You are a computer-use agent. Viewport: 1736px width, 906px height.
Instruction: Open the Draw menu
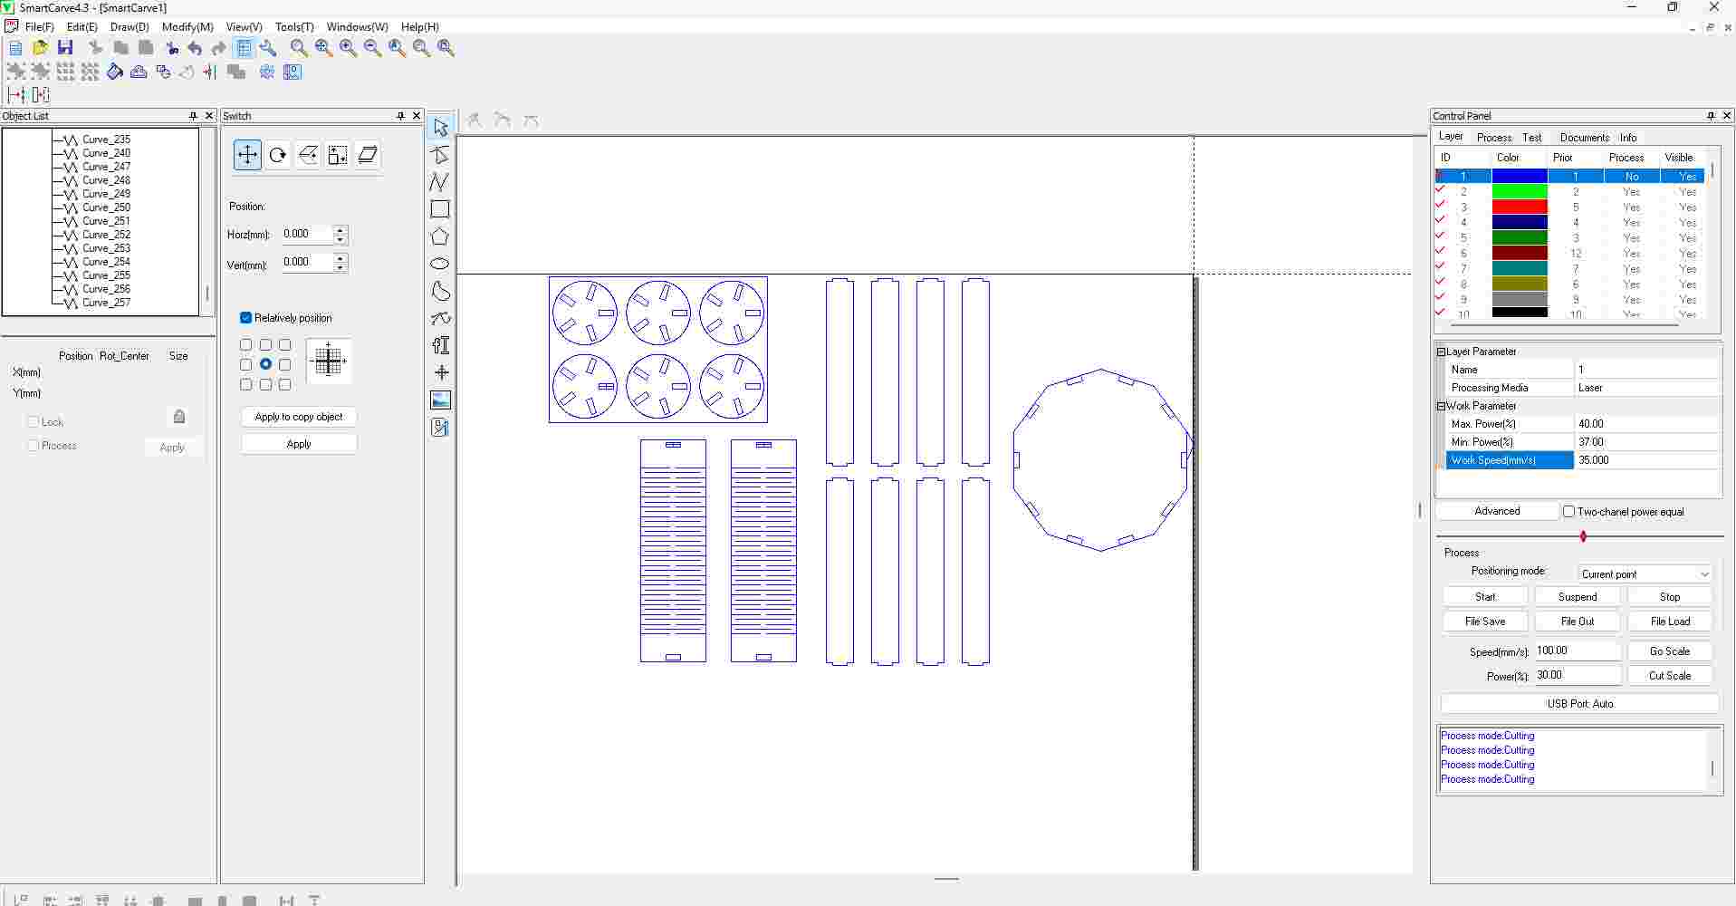coord(129,27)
